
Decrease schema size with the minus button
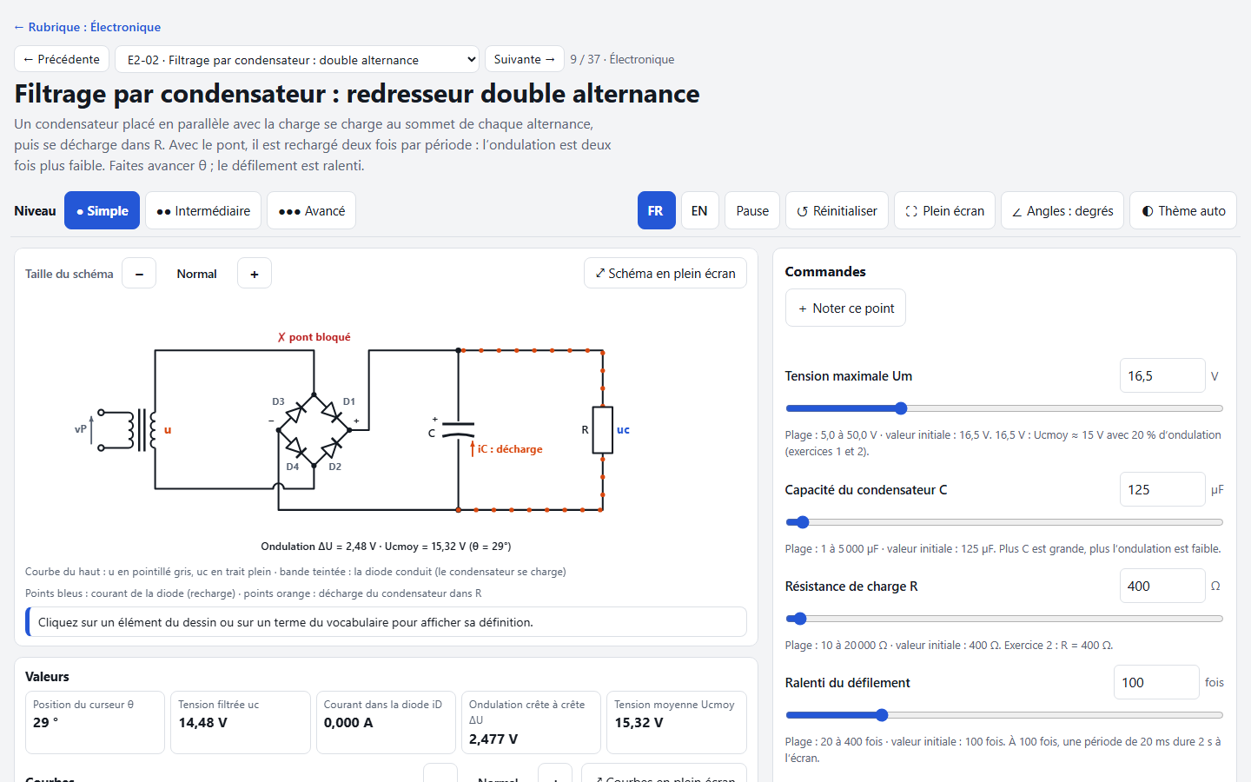coord(139,274)
